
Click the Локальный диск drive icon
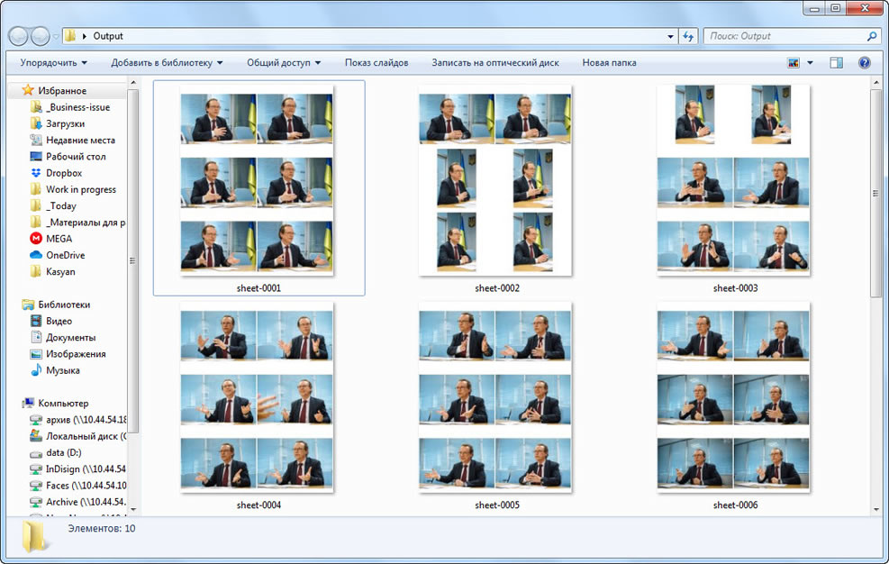click(x=36, y=436)
